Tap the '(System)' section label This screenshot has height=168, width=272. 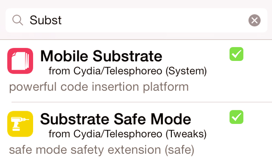point(186,71)
